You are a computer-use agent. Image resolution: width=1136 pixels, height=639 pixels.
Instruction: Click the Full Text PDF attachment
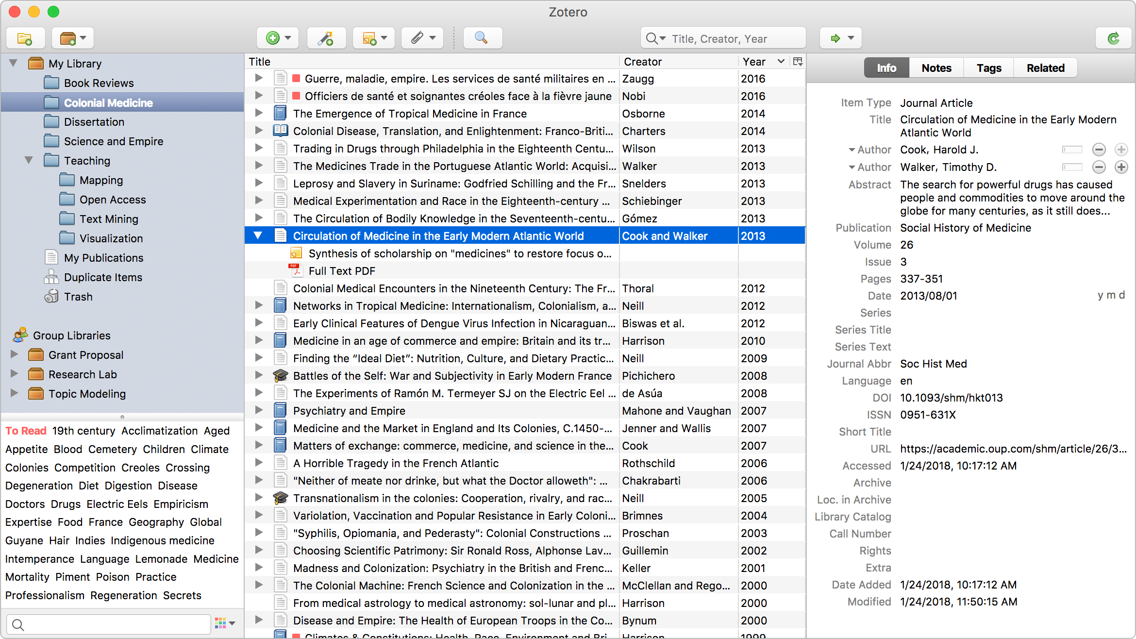[341, 271]
